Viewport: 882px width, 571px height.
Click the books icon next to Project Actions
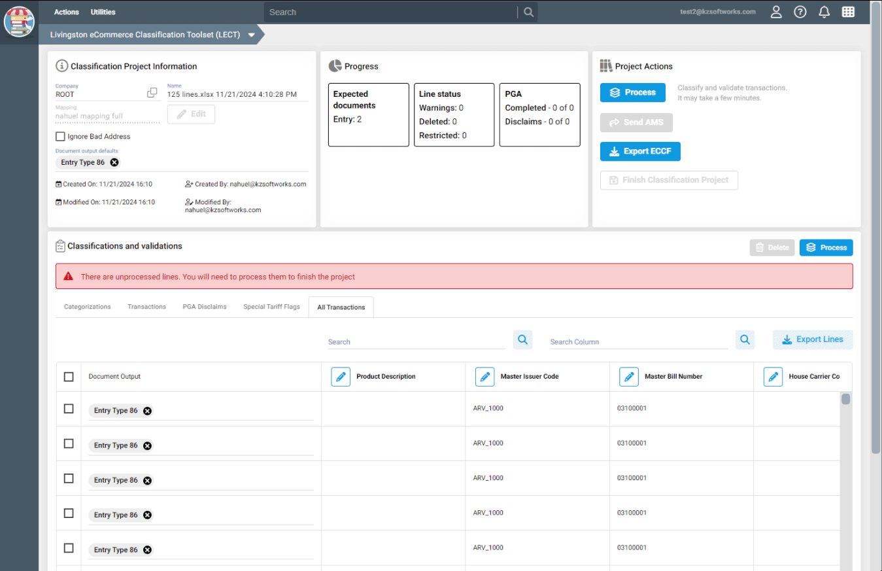(x=605, y=66)
